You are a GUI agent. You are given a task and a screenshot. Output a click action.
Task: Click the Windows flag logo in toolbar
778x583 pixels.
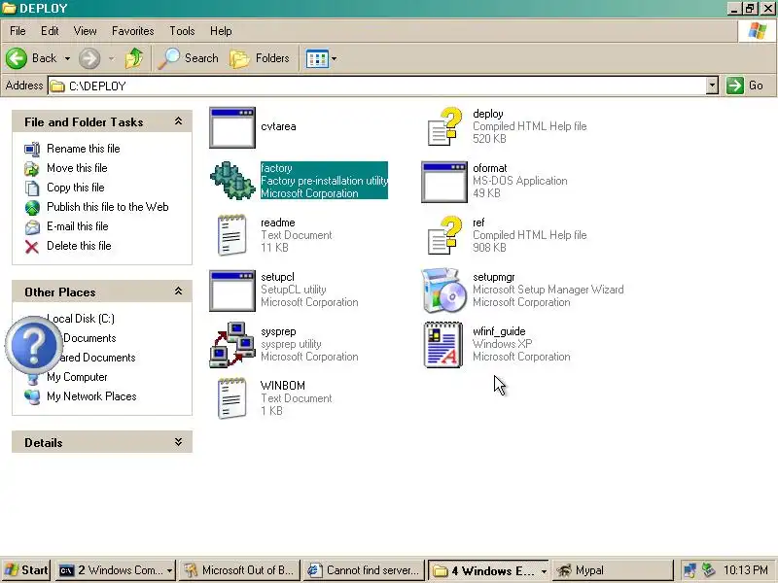pyautogui.click(x=757, y=31)
